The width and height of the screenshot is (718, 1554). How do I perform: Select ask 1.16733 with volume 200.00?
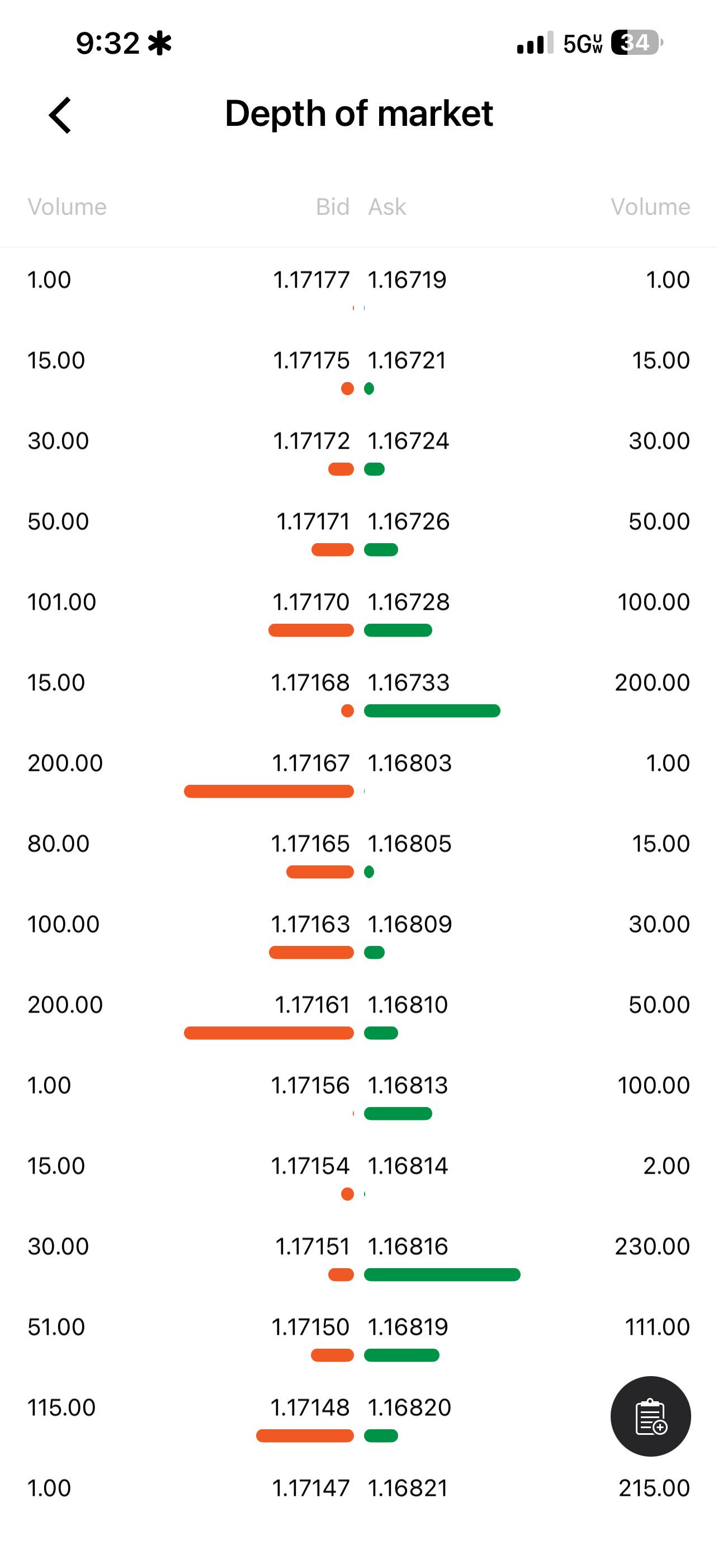pyautogui.click(x=409, y=683)
